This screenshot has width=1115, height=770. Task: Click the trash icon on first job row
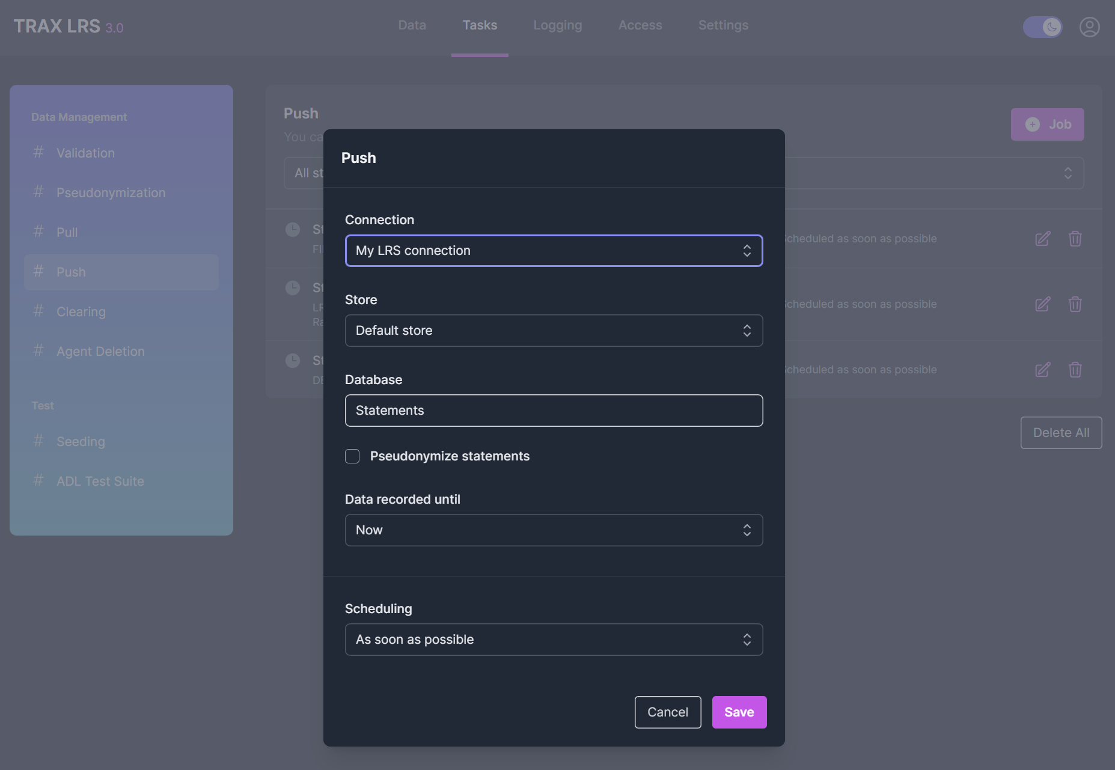[1075, 239]
